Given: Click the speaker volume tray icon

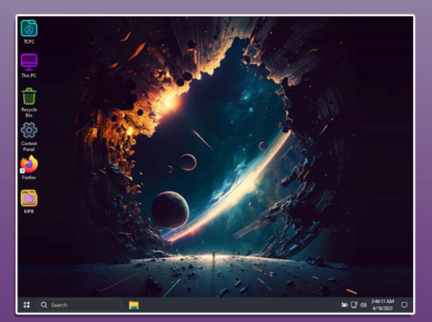Looking at the screenshot, I should (x=364, y=305).
